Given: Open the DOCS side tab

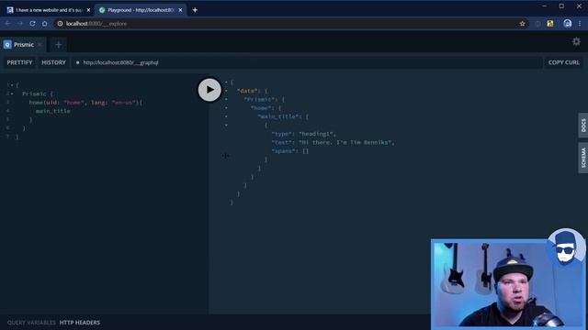Looking at the screenshot, I should [583, 126].
